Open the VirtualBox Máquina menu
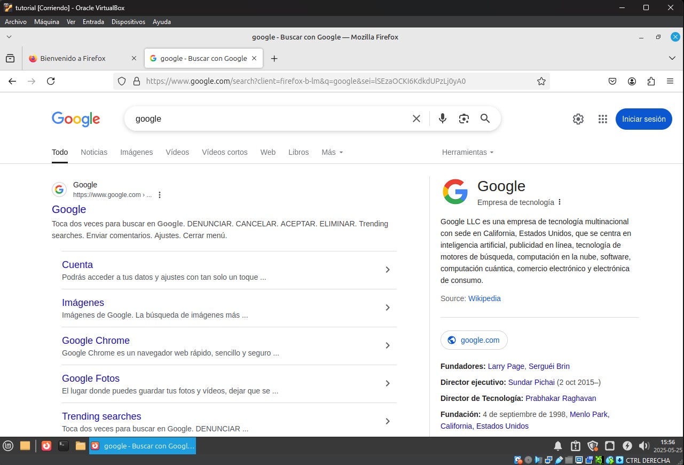Image resolution: width=684 pixels, height=465 pixels. [46, 22]
